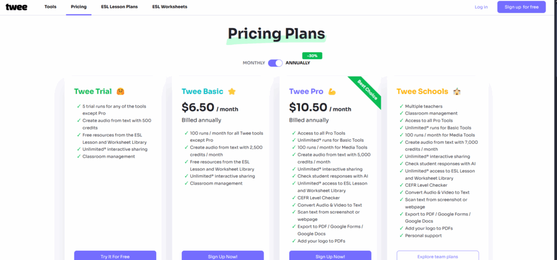Click the checkmark beside Multiple teachers
This screenshot has width=557, height=260.
tap(401, 106)
